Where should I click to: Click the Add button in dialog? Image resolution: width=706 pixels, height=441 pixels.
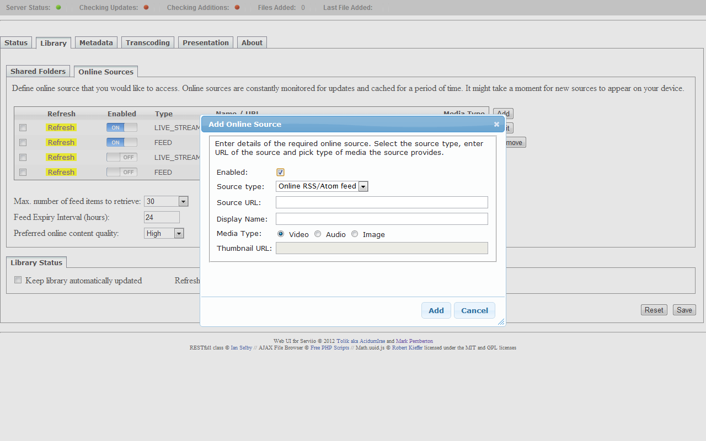tap(436, 310)
